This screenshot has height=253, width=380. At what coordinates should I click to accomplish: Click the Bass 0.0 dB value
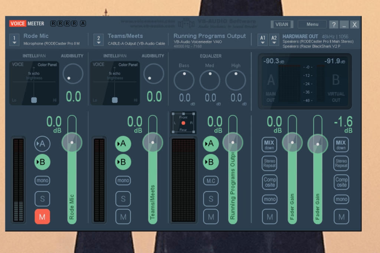click(x=184, y=98)
